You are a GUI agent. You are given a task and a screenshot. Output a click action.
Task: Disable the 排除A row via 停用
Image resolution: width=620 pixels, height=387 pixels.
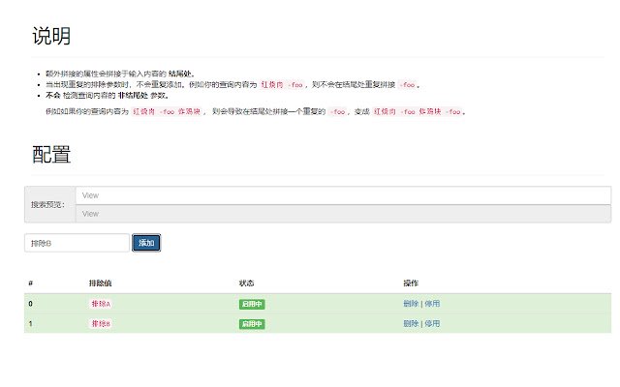tap(432, 304)
